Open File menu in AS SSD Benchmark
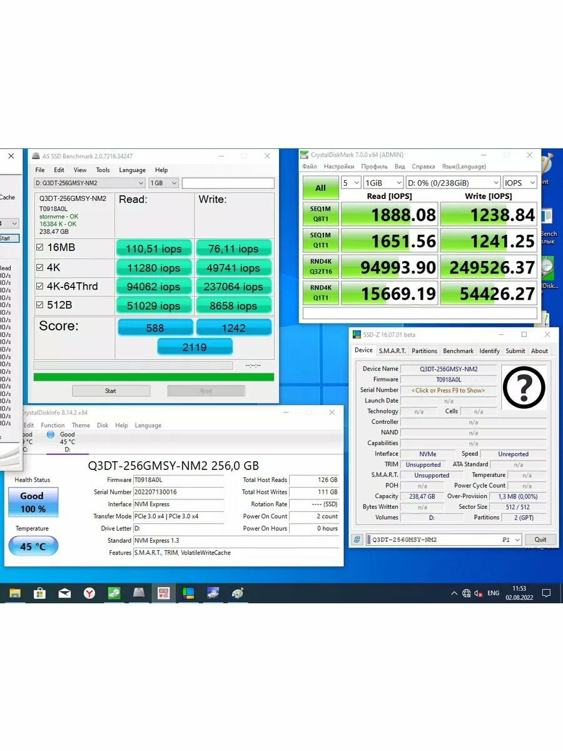563x751 pixels. point(40,170)
